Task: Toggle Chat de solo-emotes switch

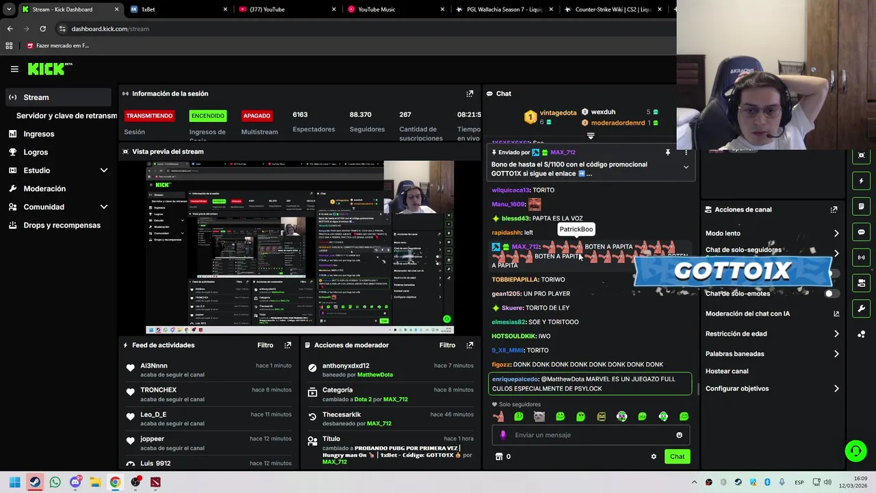Action: click(x=832, y=294)
